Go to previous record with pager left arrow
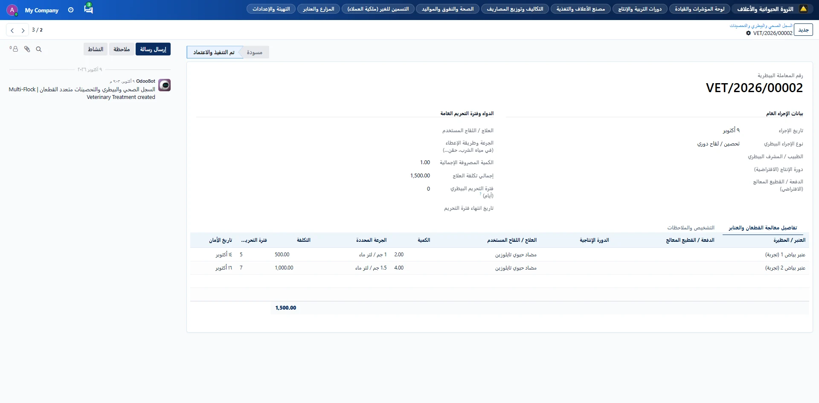Image resolution: width=819 pixels, height=403 pixels. (12, 30)
